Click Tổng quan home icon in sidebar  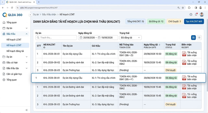tap(4, 22)
